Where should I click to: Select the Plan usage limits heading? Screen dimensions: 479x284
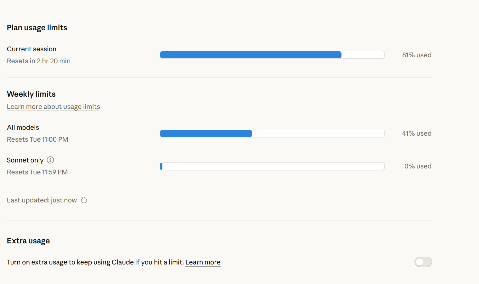(37, 28)
